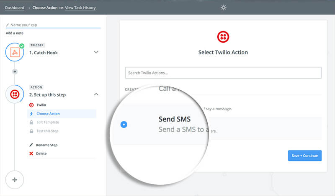Image resolution: width=335 pixels, height=196 pixels.
Task: Add a new step with large plus circle
Action: [x=15, y=180]
